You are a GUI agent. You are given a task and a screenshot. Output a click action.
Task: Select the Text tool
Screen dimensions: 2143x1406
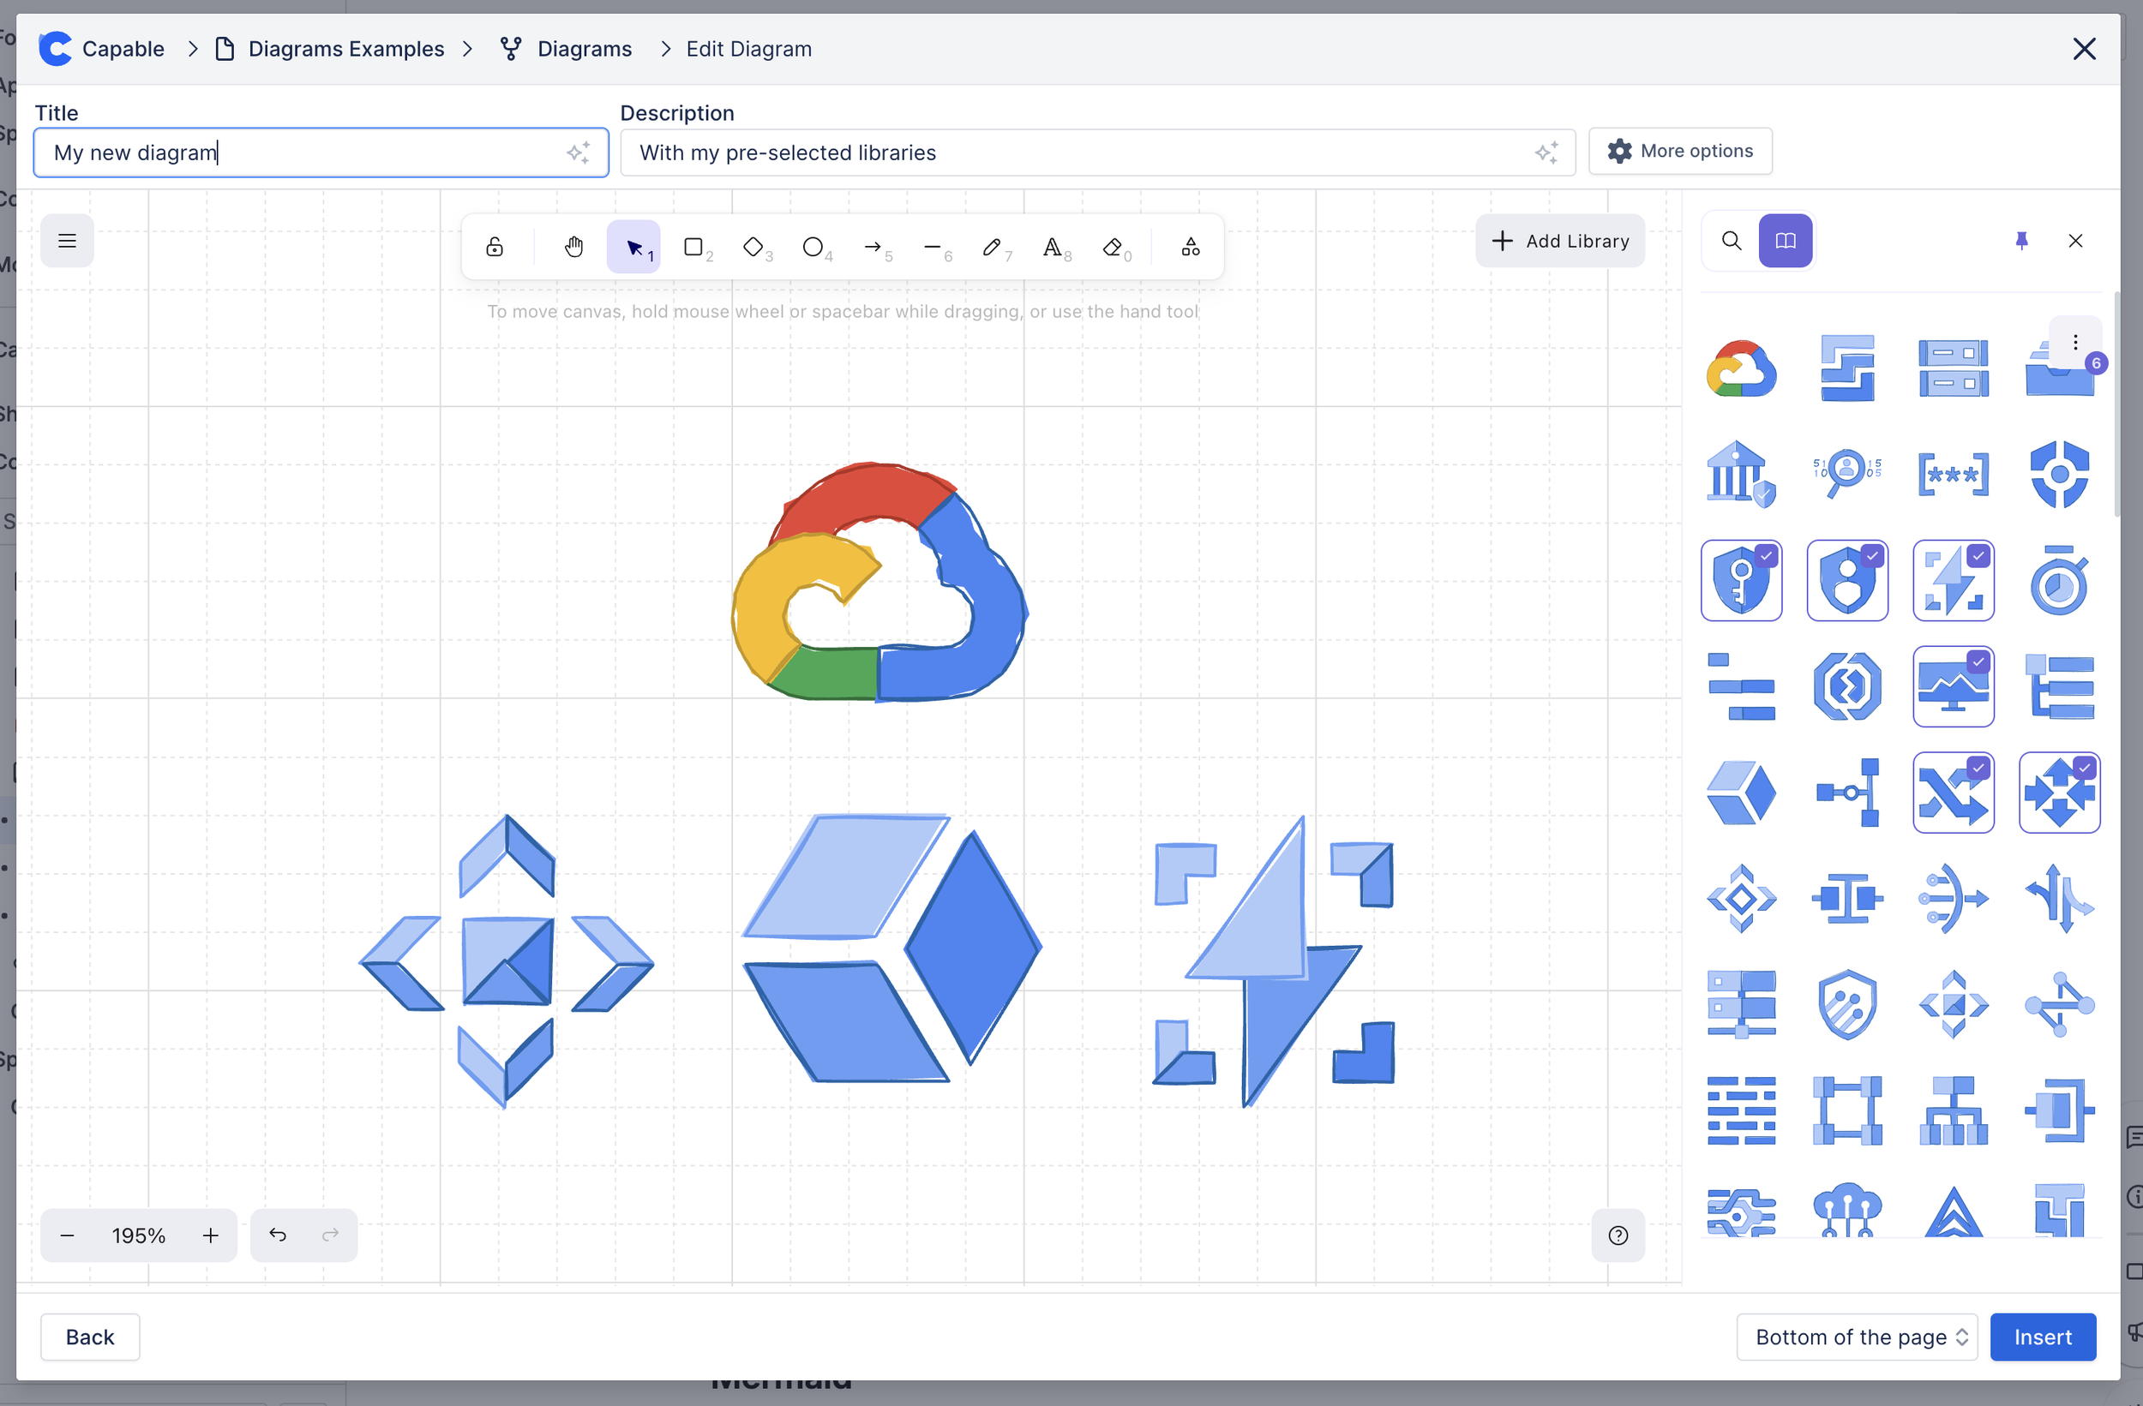(x=1052, y=247)
